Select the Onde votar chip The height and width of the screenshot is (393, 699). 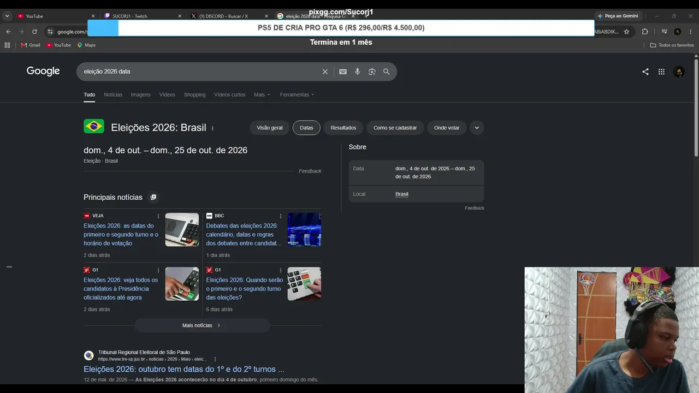(x=447, y=128)
